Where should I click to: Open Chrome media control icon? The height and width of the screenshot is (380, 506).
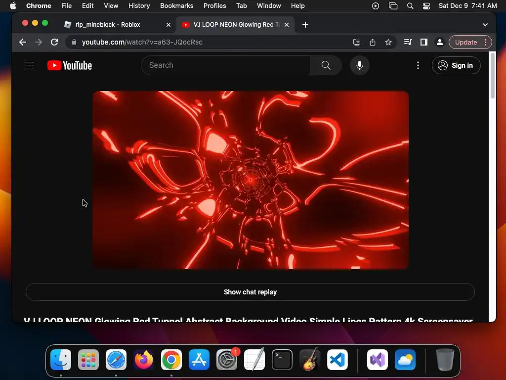point(408,42)
